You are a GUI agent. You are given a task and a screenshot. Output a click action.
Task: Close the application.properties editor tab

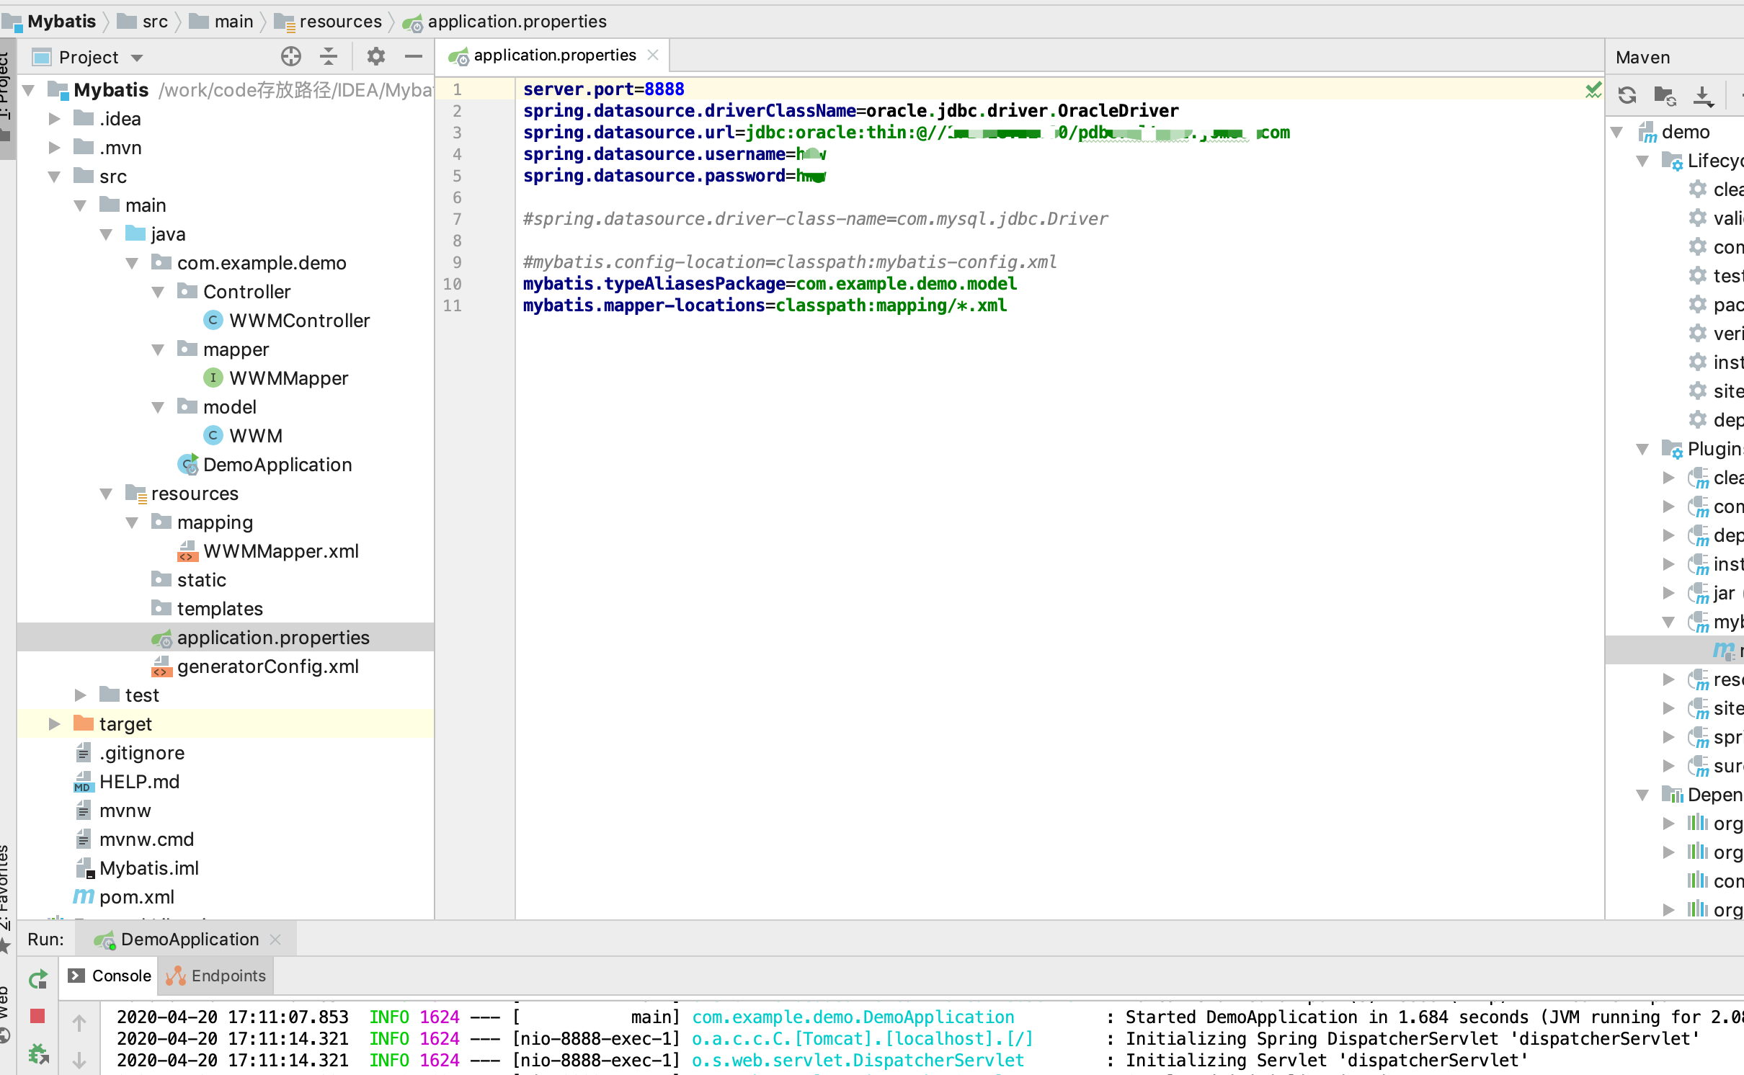[653, 55]
